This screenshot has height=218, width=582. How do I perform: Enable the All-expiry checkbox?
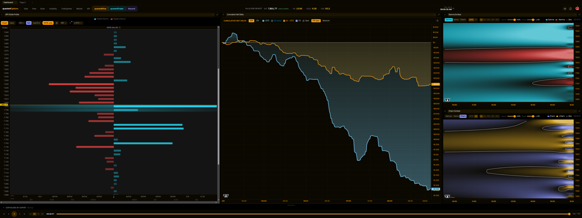(272, 21)
